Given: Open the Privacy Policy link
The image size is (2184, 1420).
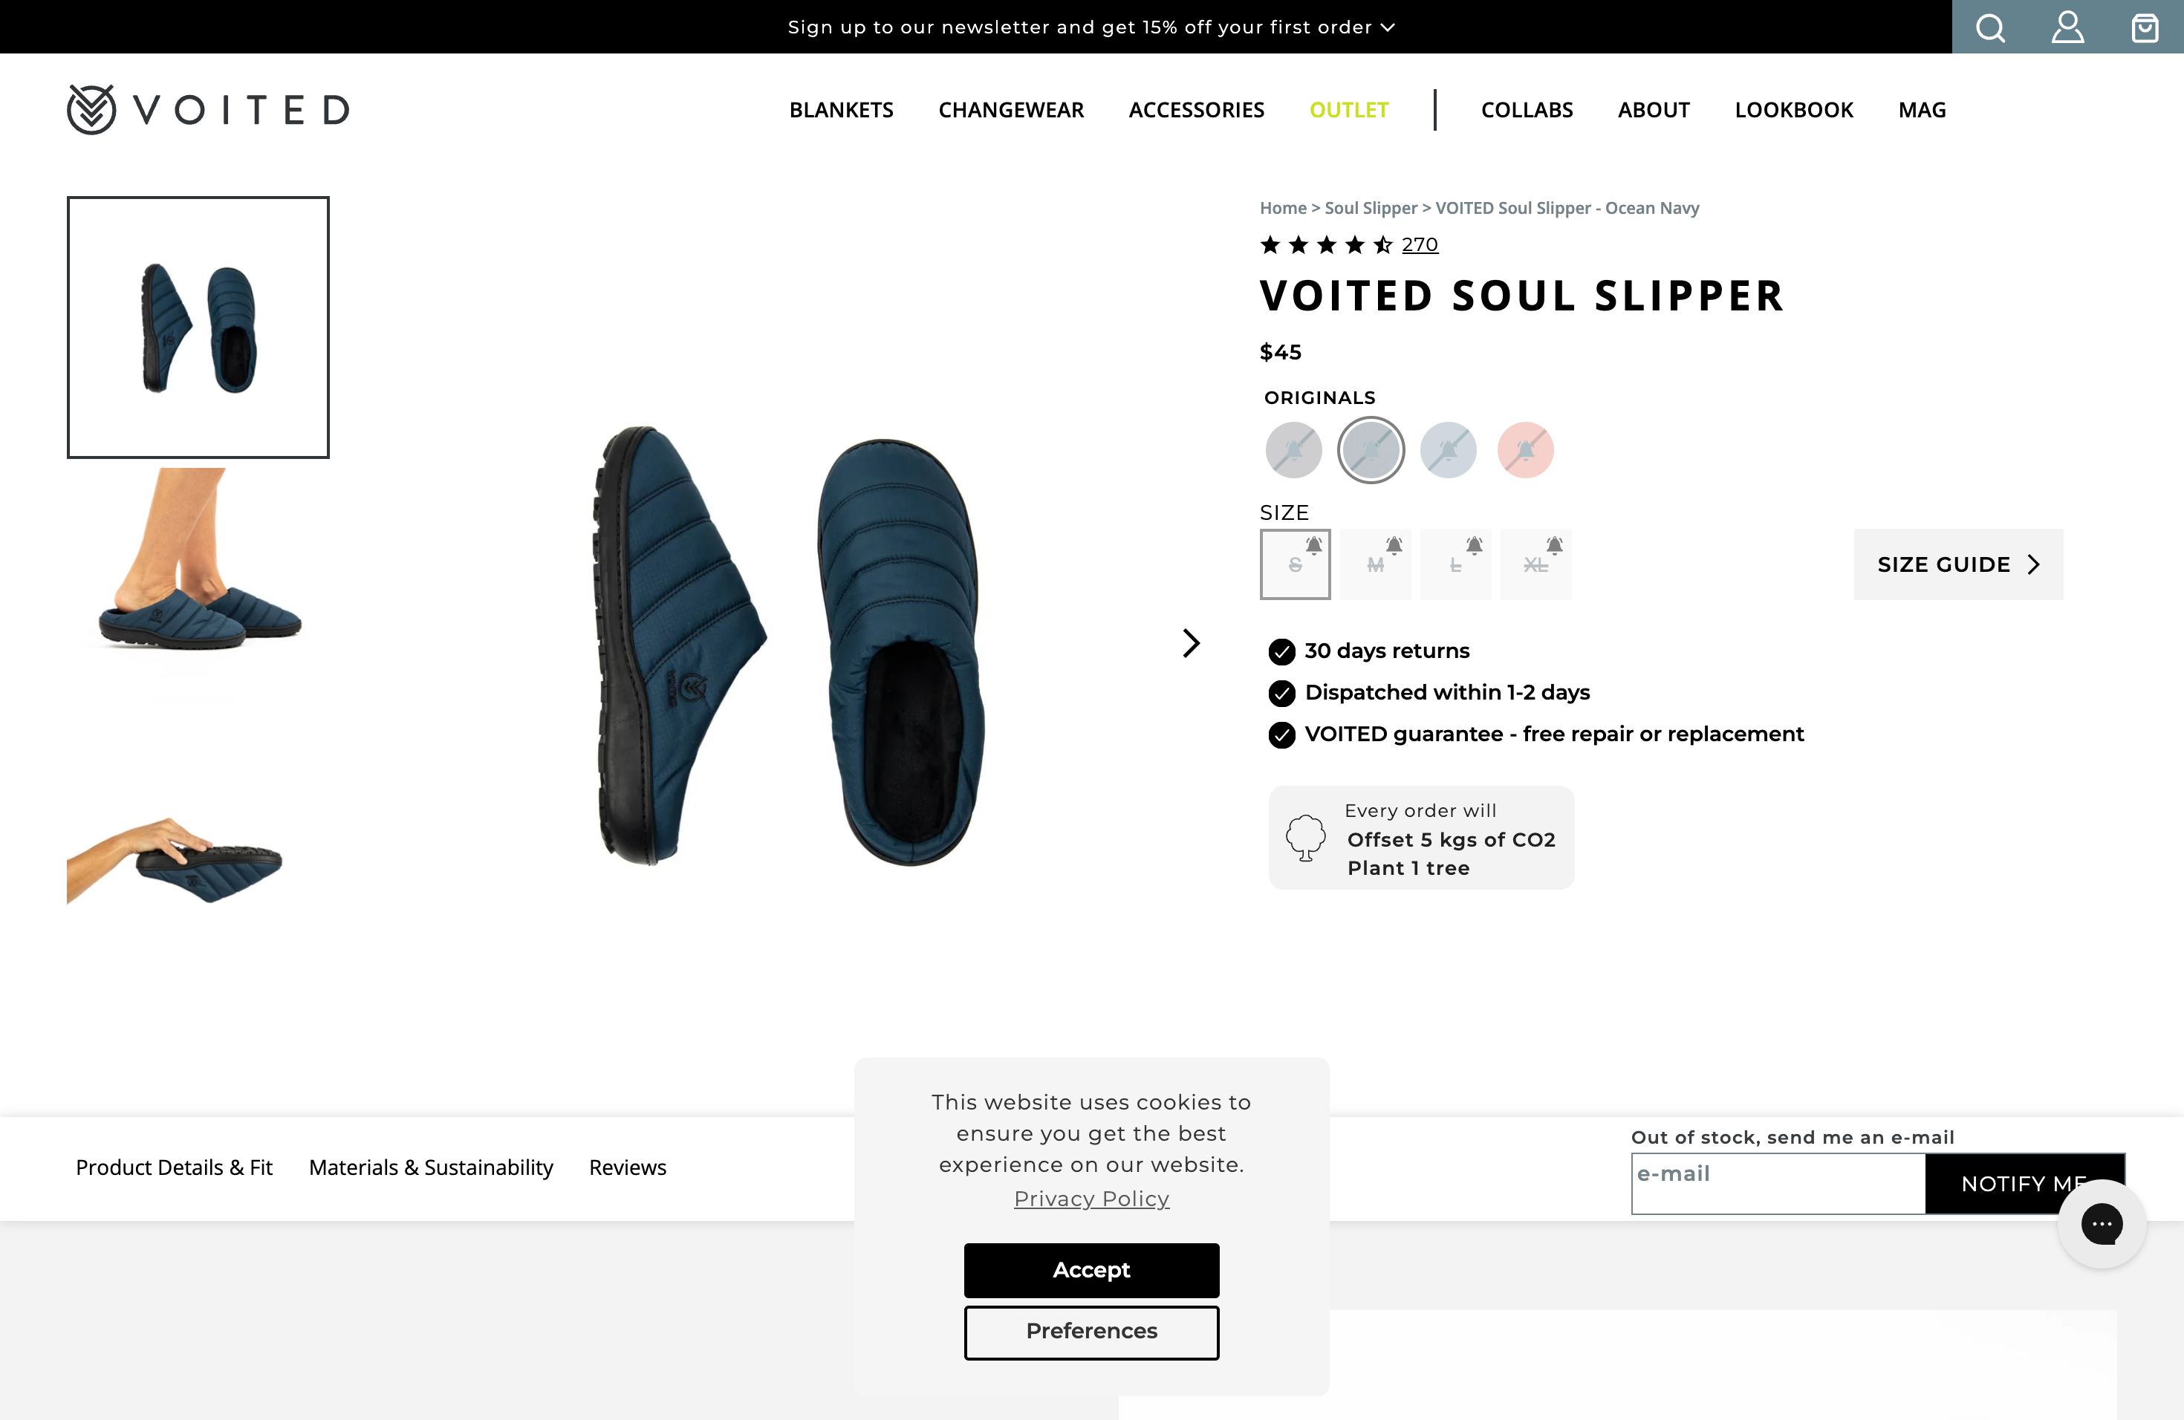Looking at the screenshot, I should point(1091,1198).
